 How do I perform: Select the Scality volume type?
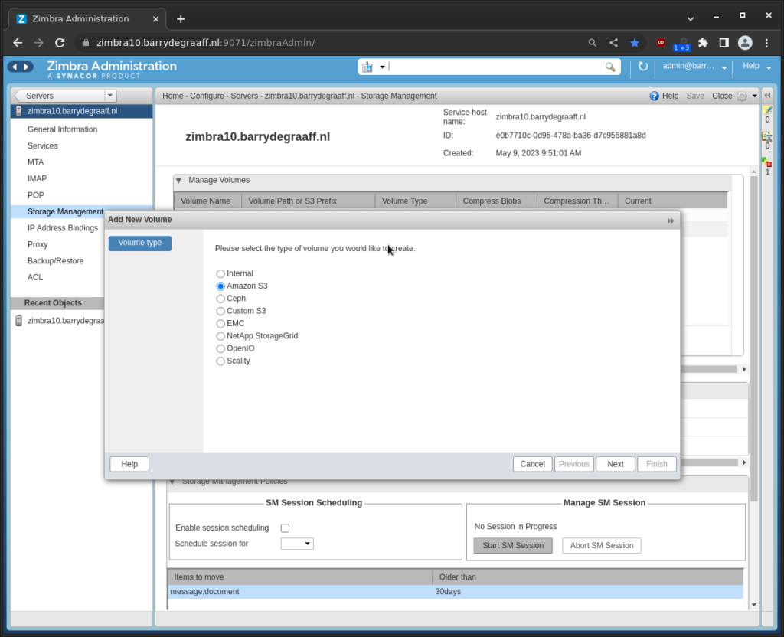[x=220, y=361]
